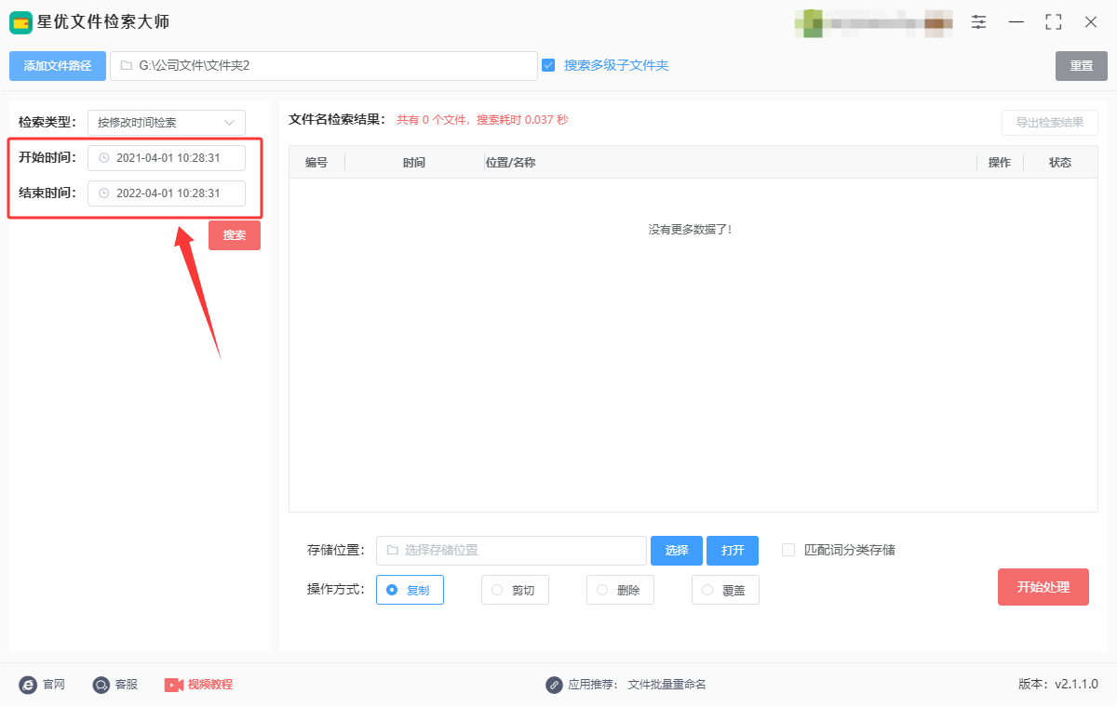Click the 开始时间 date field
Screen dimensions: 1117x707
click(x=167, y=158)
